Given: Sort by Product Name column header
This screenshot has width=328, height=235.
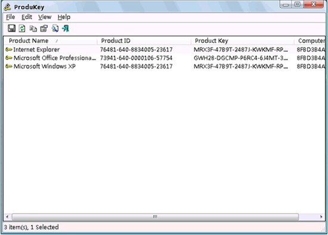Looking at the screenshot, I should [x=51, y=40].
